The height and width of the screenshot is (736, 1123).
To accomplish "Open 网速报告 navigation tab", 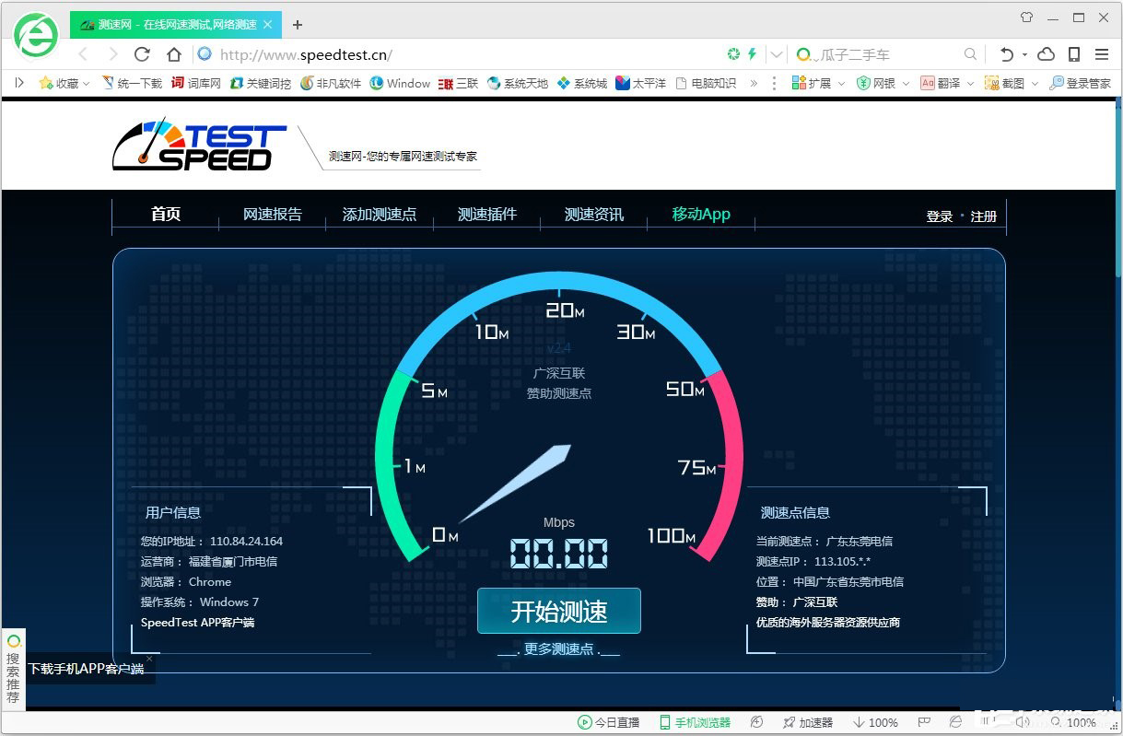I will pos(273,215).
